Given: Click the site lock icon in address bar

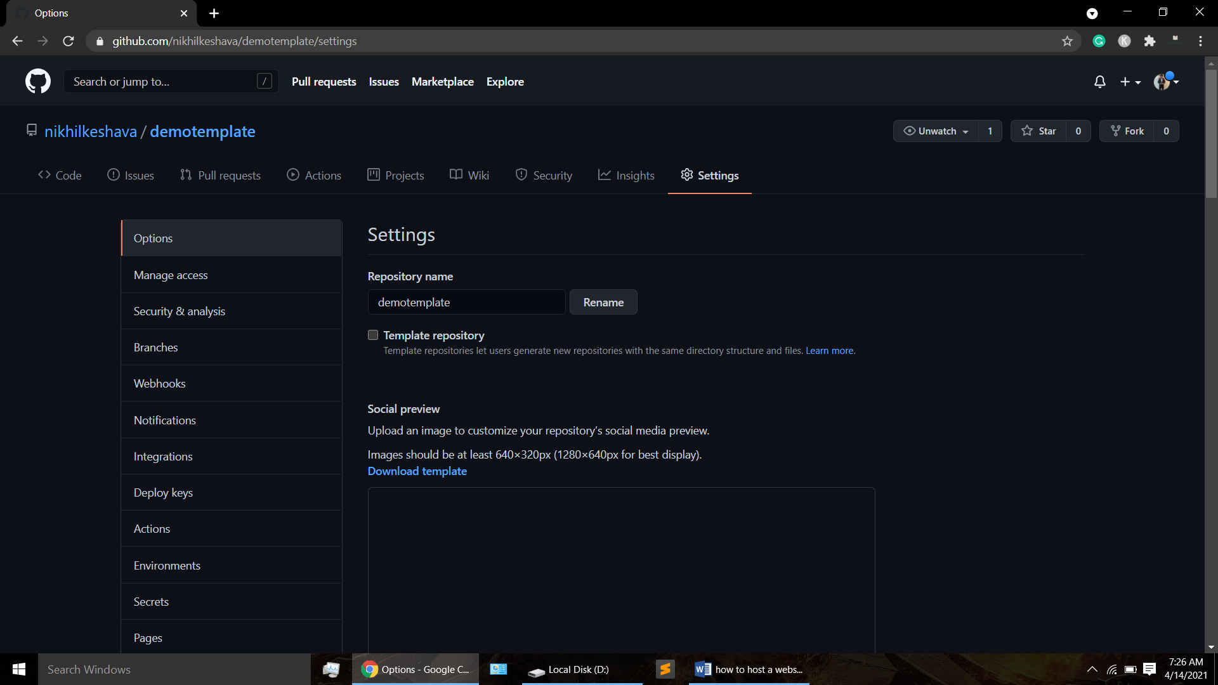Looking at the screenshot, I should (100, 41).
